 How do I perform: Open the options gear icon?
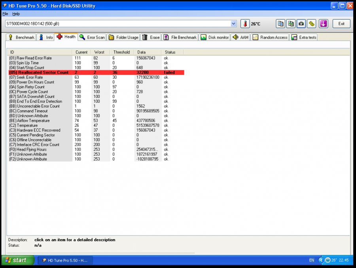tap(312, 24)
